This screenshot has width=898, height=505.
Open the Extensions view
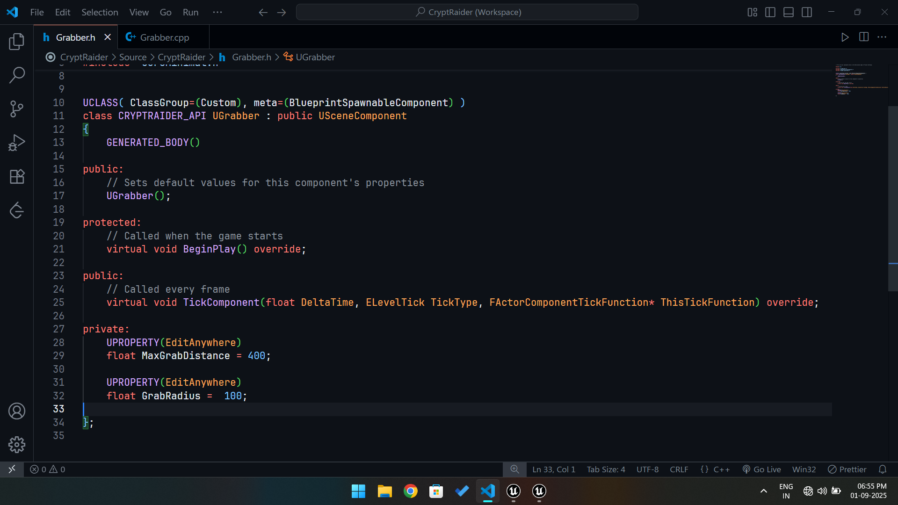coord(17,176)
